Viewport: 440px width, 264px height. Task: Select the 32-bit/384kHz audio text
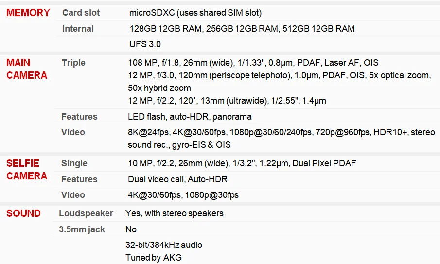(x=164, y=245)
